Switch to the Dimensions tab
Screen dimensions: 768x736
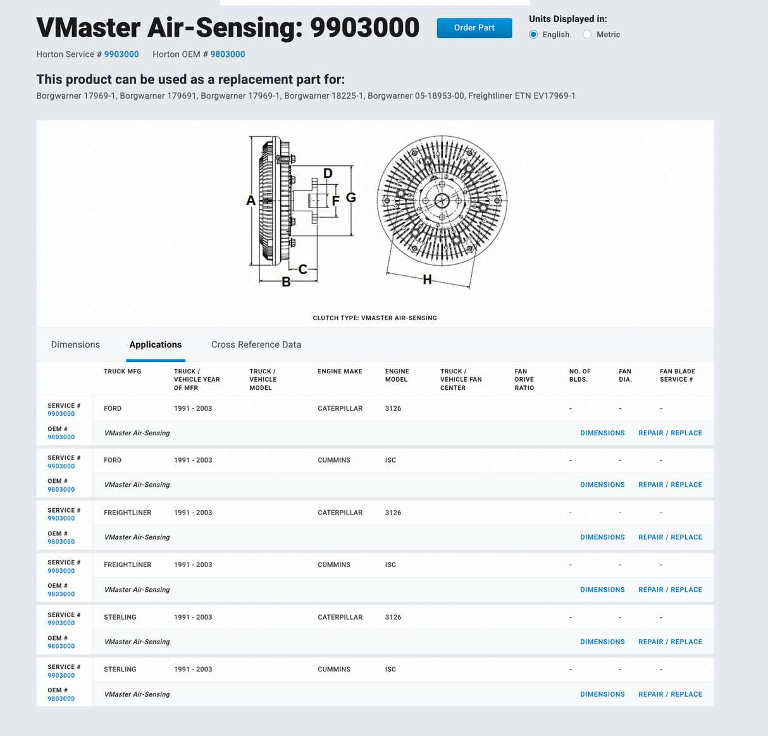(x=75, y=344)
